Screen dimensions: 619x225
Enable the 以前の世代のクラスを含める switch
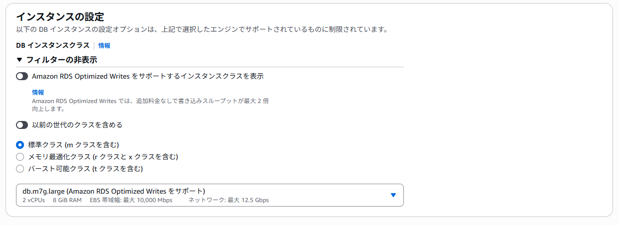tap(22, 125)
